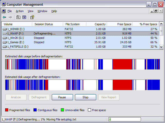
Task: Click the console icon beside File menu
Action: [4, 11]
